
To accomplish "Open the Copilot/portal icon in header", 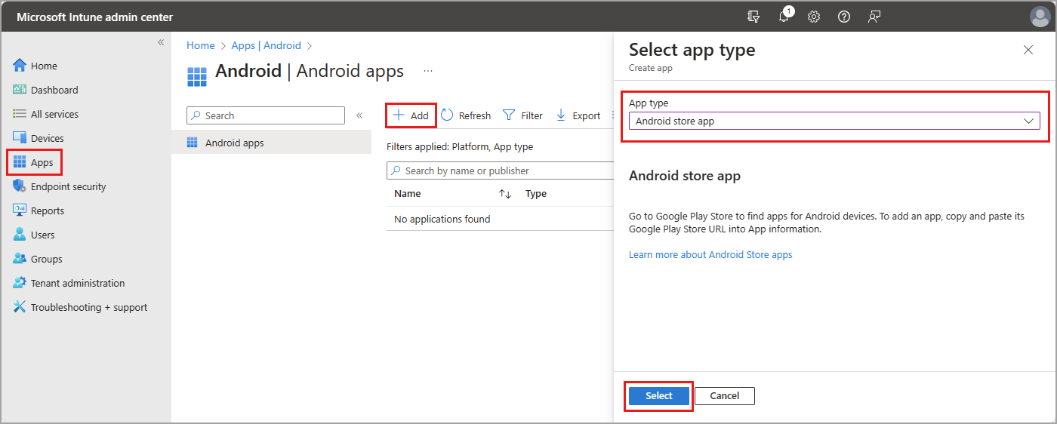I will coord(753,17).
